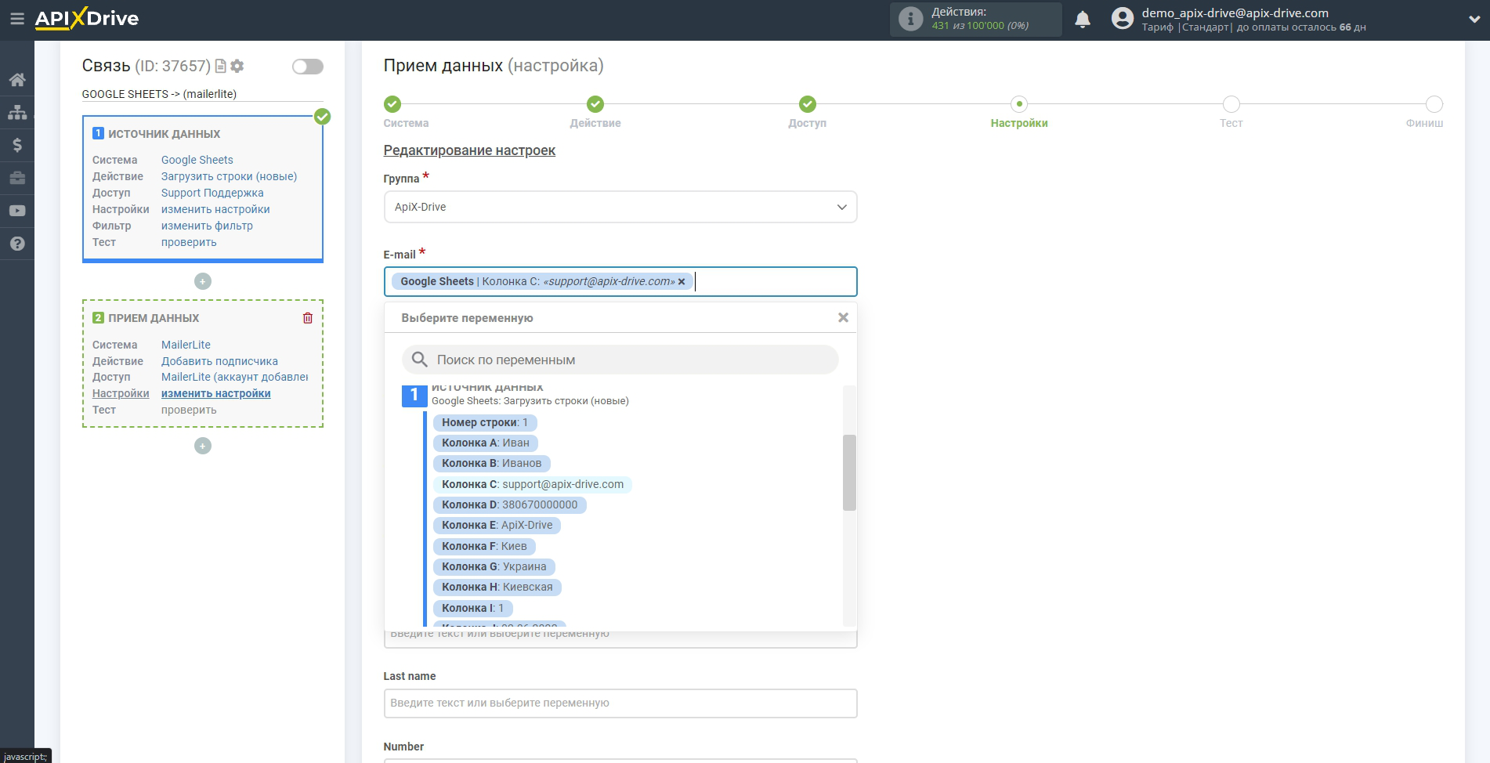Select variable Колонка C: support@apix-drive.com
1490x763 pixels.
pos(533,484)
